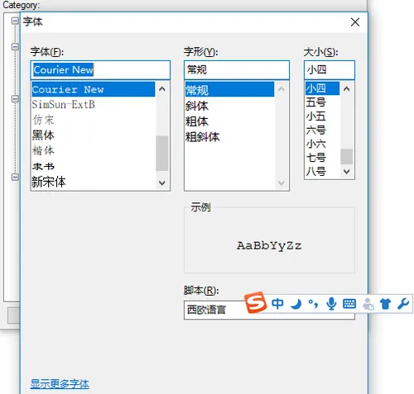Image resolution: width=414 pixels, height=394 pixels.
Task: Click font list scroll down arrow
Action: (x=162, y=183)
